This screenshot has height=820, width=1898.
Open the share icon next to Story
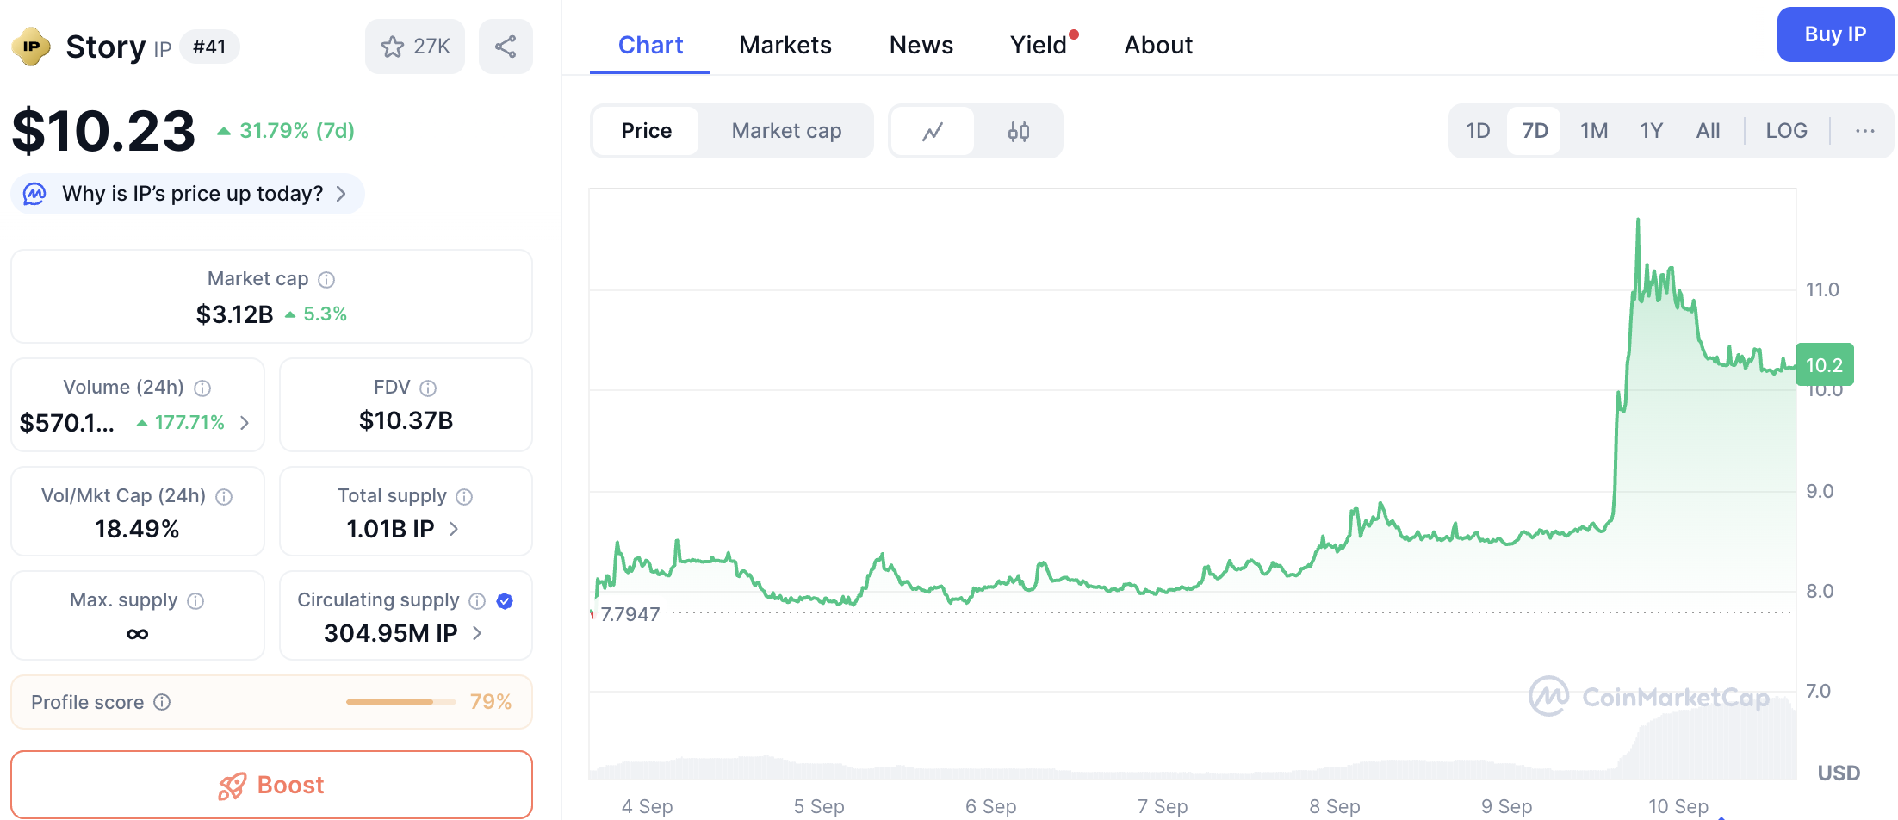pos(506,47)
